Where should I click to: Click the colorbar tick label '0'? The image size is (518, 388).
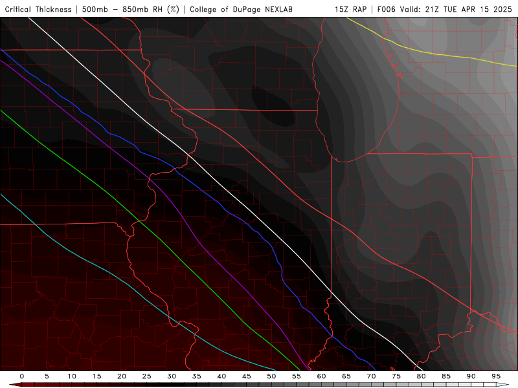coord(22,376)
